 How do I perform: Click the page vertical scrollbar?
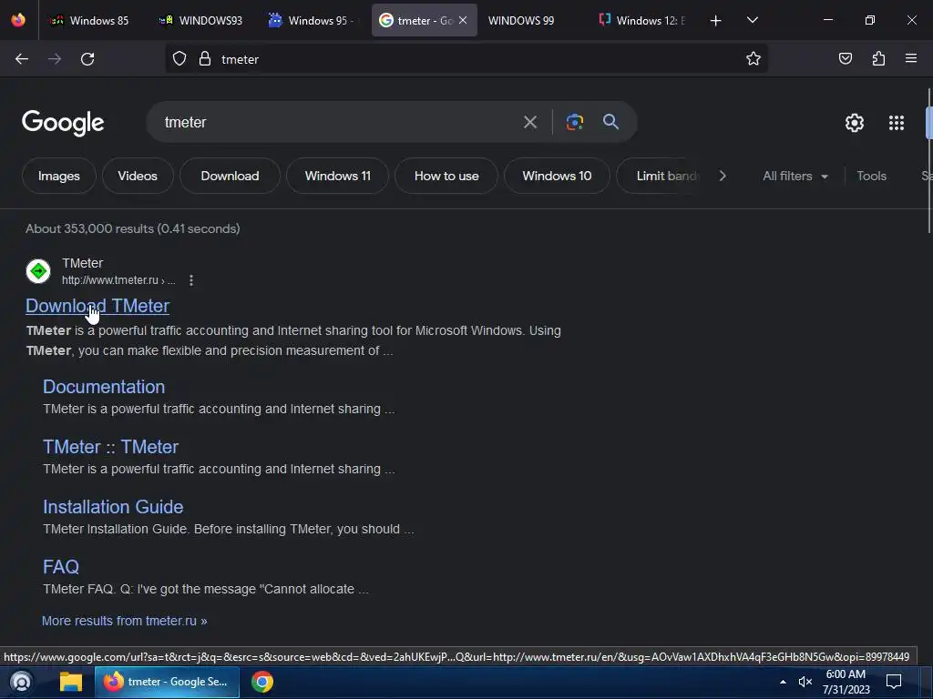(928, 160)
